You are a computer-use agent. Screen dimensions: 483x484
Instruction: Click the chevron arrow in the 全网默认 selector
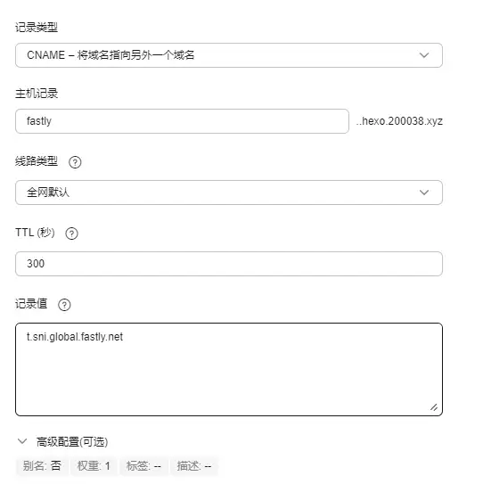[x=424, y=193]
